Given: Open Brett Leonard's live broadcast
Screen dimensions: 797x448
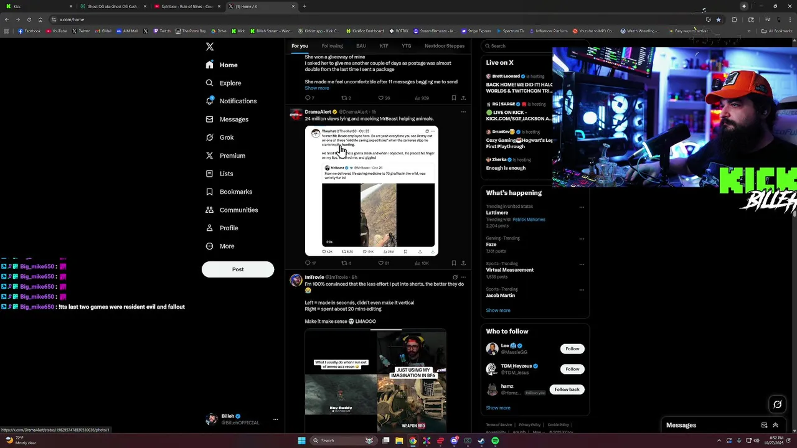Looking at the screenshot, I should 519,83.
